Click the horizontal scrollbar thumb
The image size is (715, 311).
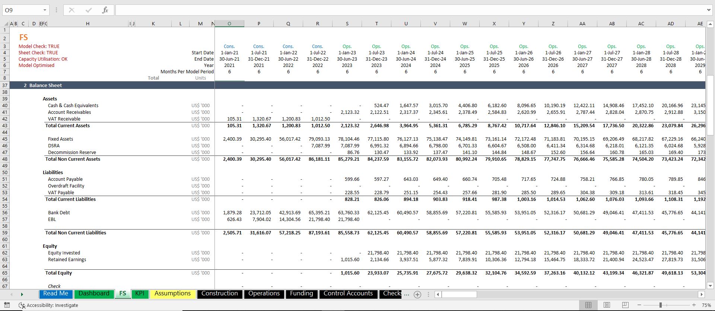coord(459,294)
